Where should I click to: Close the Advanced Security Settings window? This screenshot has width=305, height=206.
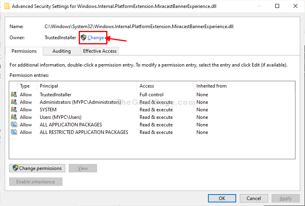click(295, 6)
